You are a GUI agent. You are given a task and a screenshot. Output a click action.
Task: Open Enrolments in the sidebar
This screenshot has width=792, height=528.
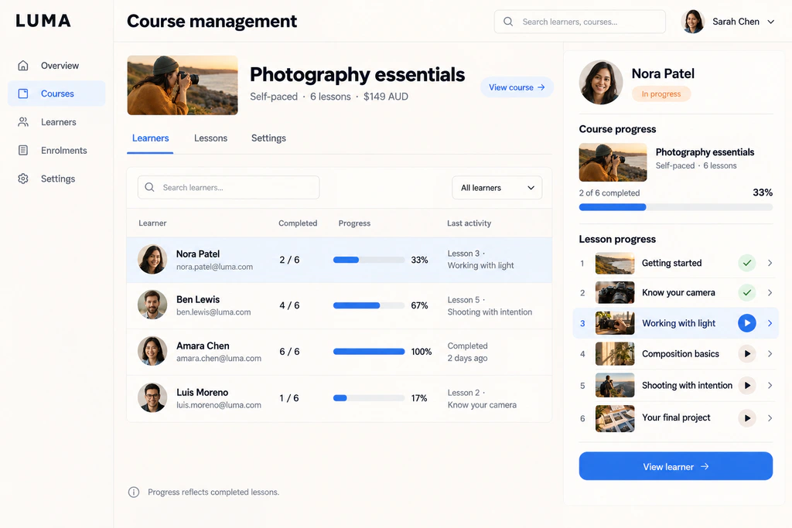coord(56,150)
